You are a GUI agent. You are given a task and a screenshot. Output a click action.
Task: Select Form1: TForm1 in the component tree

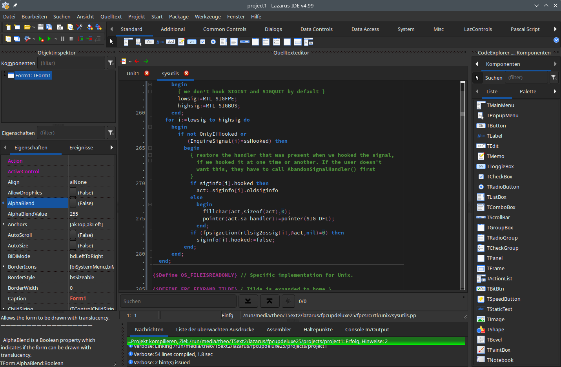tap(33, 75)
